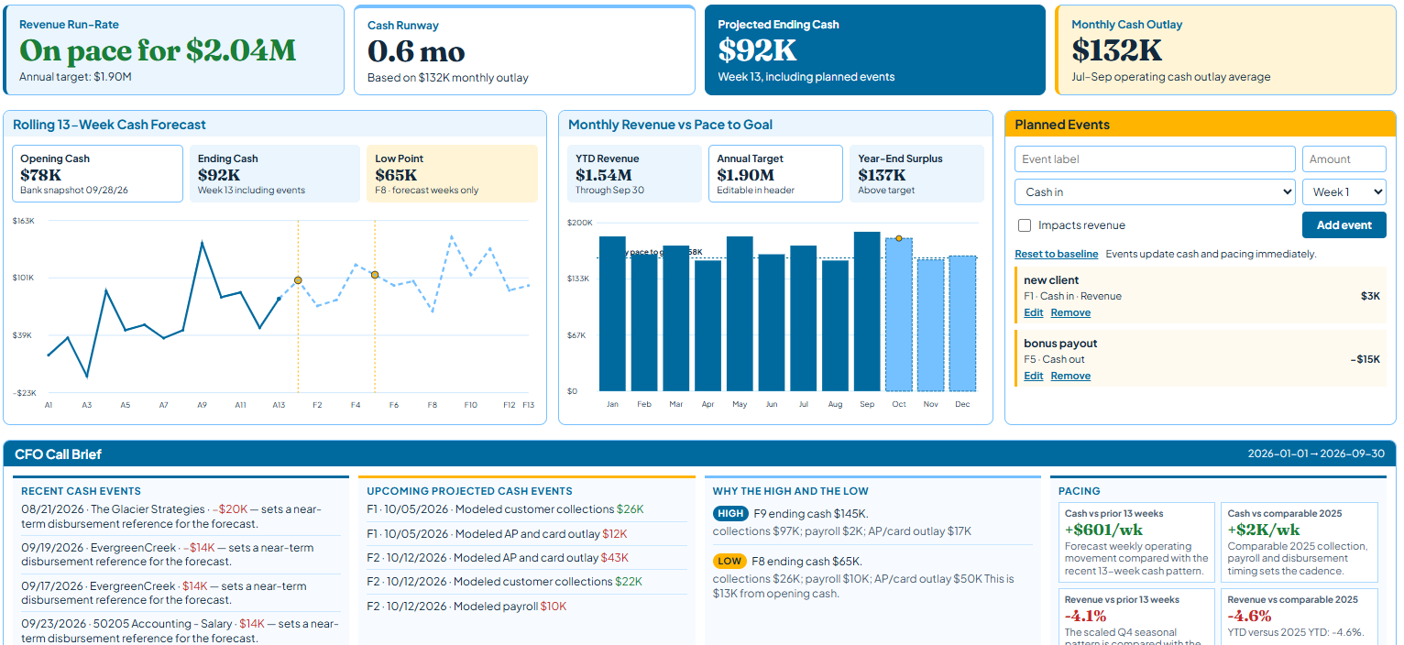The image size is (1404, 645).
Task: Click 'F2 Modeled customer collections $22K' row
Action: click(526, 582)
